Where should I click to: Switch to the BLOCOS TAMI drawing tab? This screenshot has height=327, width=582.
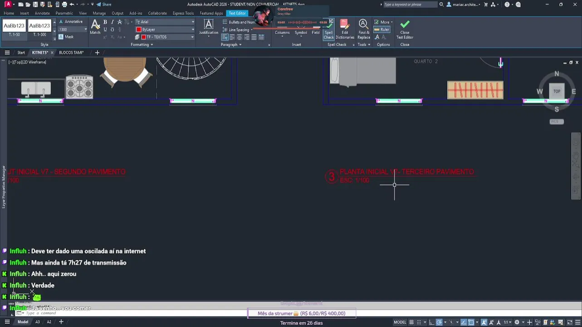tap(71, 53)
